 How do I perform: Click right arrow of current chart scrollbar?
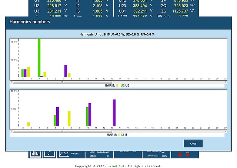(x=226, y=131)
